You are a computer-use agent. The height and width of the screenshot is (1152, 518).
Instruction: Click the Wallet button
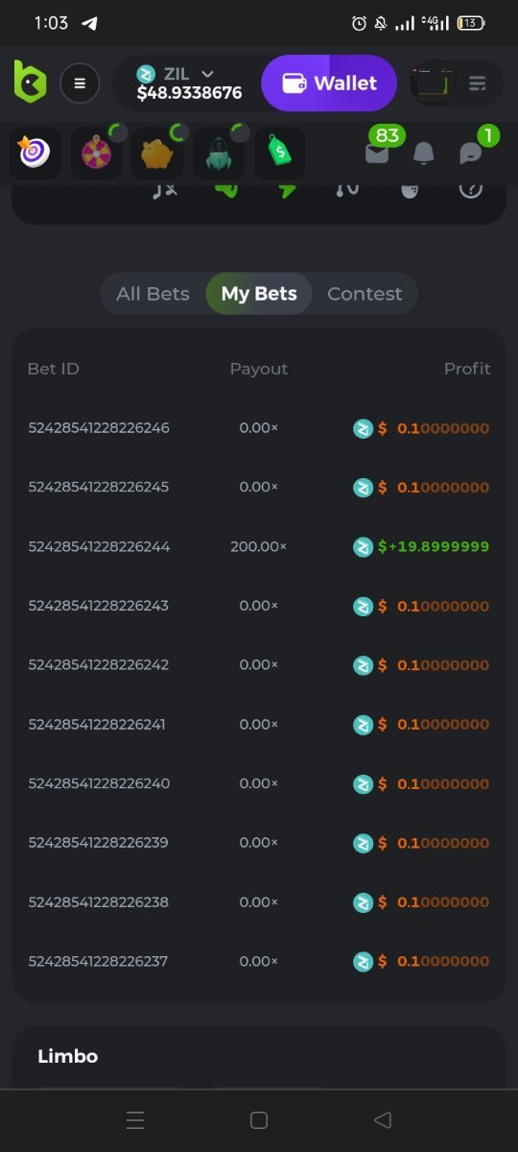pyautogui.click(x=329, y=84)
